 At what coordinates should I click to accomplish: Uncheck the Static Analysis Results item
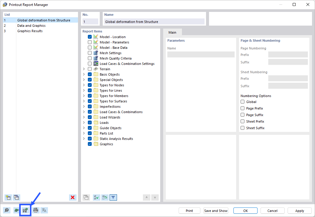point(90,138)
